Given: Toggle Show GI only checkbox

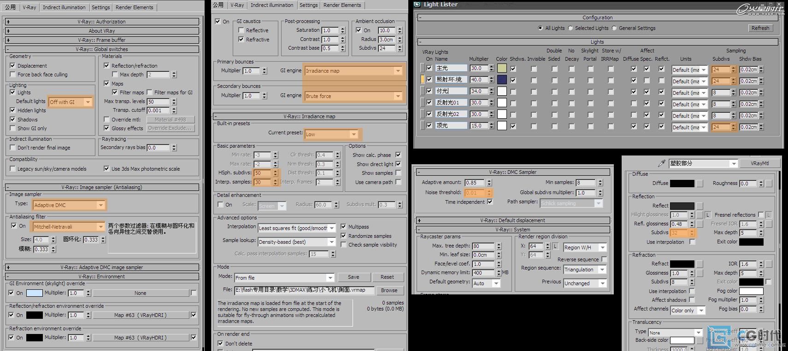Looking at the screenshot, I should pos(12,128).
